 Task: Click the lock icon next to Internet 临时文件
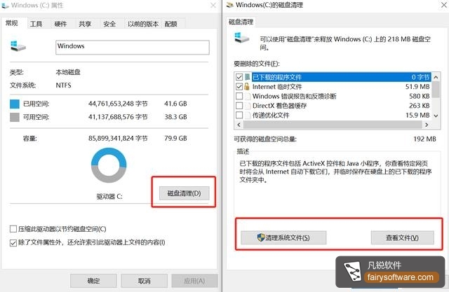pyautogui.click(x=246, y=86)
